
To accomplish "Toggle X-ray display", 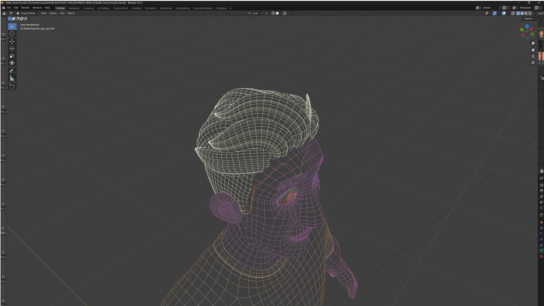I will [x=513, y=13].
